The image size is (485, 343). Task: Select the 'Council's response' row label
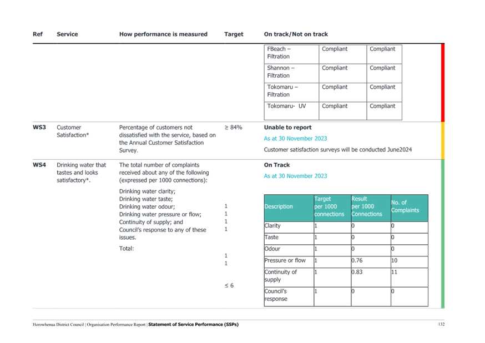tap(276, 295)
